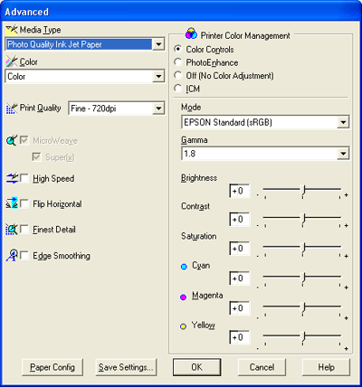Click the Save Settings button
The width and height of the screenshot is (362, 387).
(x=126, y=367)
